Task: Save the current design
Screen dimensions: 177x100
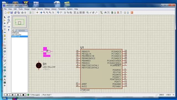Action: tap(11, 12)
